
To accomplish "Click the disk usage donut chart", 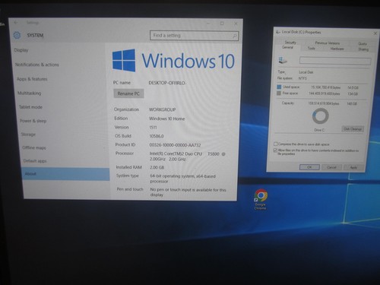I will click(321, 116).
